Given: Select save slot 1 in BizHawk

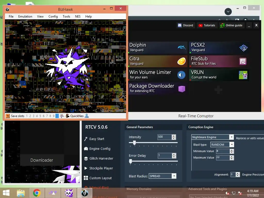Looking at the screenshot, I should point(27,116).
